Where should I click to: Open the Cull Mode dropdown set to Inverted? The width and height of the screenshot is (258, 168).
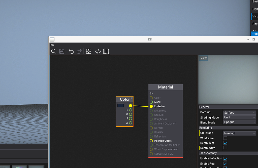[x=239, y=133]
